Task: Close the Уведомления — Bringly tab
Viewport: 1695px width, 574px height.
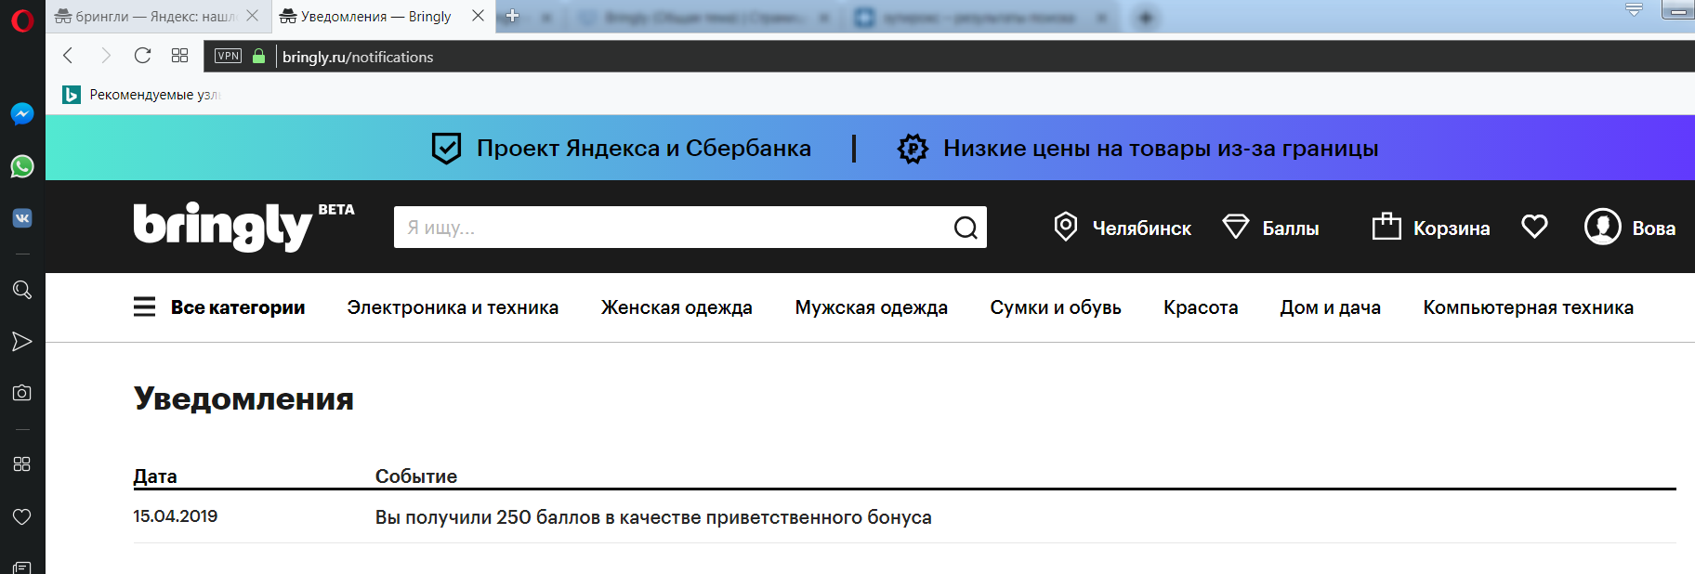Action: click(x=478, y=16)
